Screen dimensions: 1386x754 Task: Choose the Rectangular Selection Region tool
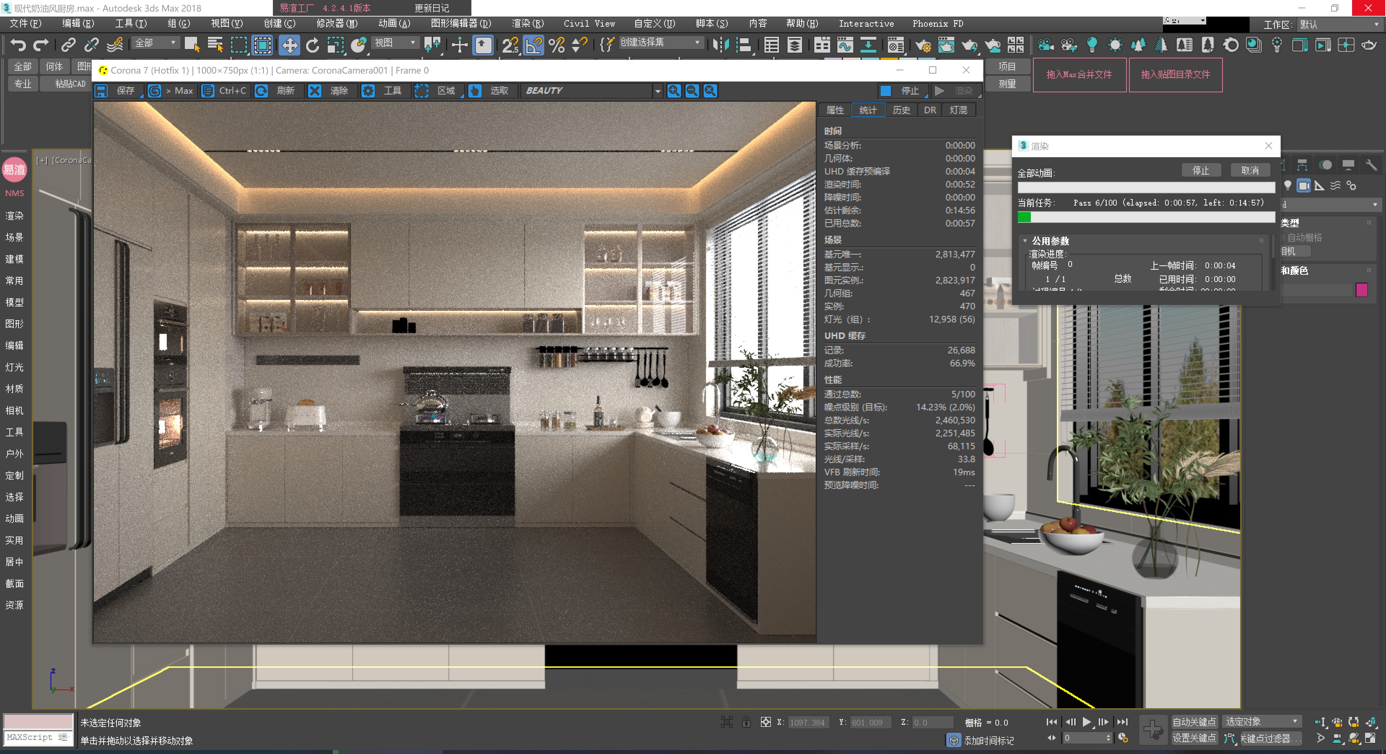point(239,45)
